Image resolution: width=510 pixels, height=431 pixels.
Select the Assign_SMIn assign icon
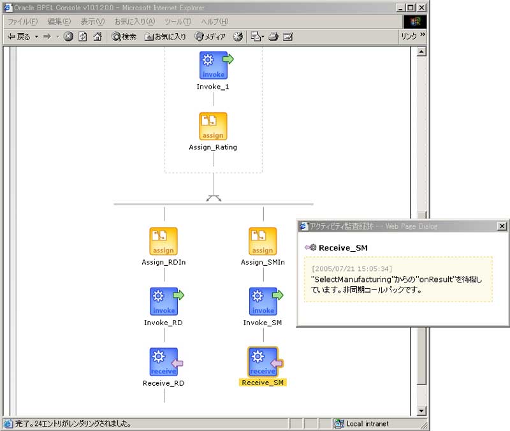[x=263, y=241]
